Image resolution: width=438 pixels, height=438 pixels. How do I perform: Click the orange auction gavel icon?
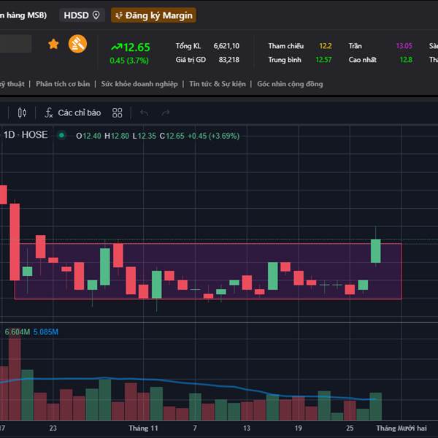point(77,44)
